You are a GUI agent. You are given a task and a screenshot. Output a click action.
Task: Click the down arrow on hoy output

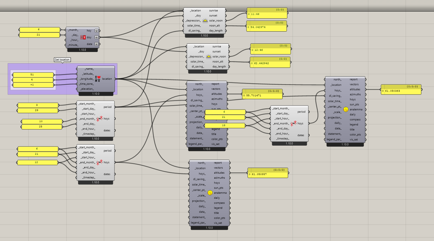96,31
